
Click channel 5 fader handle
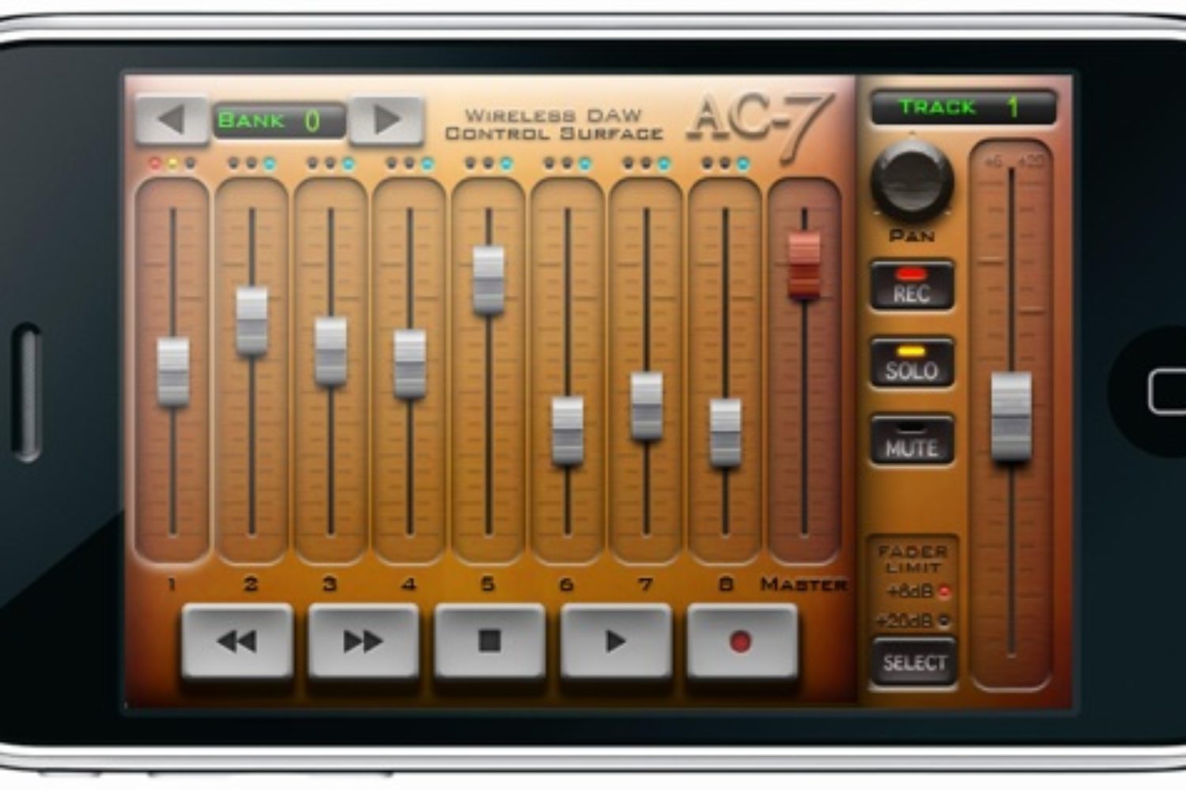click(x=489, y=280)
